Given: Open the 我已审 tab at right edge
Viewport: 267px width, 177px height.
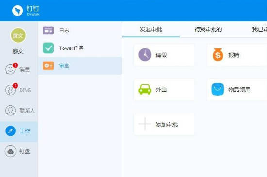Looking at the screenshot, I should [x=260, y=29].
